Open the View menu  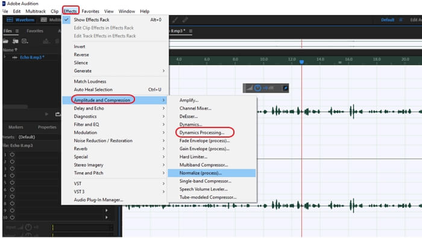109,11
